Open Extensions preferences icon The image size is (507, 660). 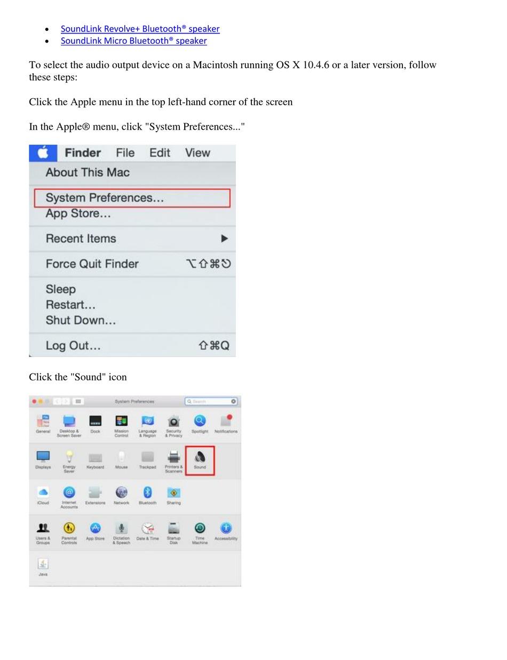click(x=95, y=496)
